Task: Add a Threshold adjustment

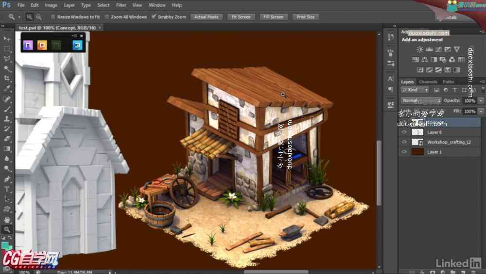Action: 438,70
